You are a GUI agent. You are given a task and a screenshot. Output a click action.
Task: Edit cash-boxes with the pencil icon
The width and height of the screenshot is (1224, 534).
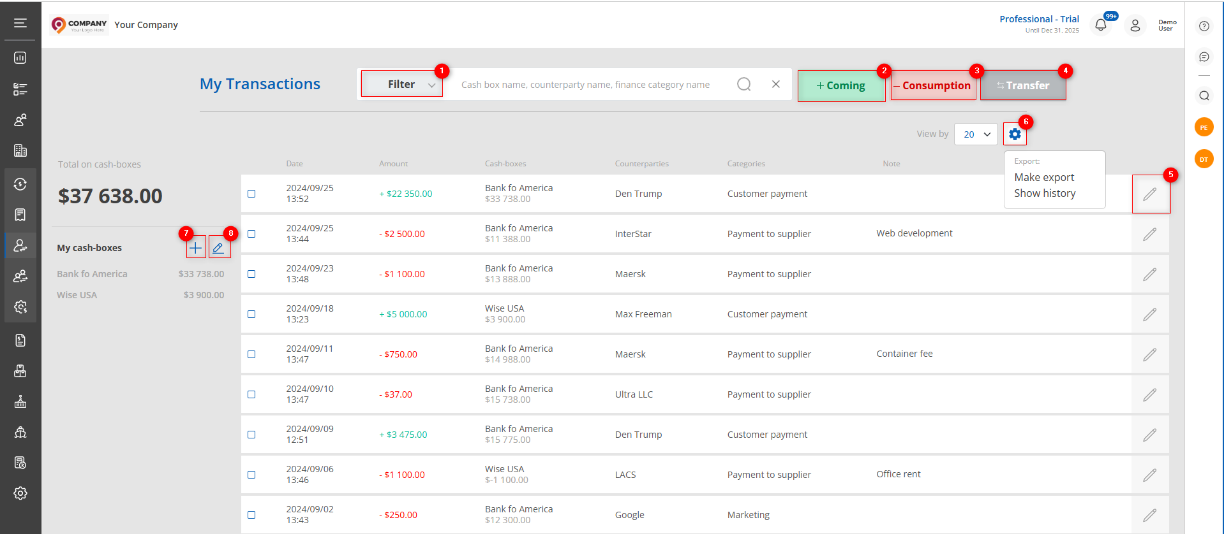pyautogui.click(x=219, y=248)
